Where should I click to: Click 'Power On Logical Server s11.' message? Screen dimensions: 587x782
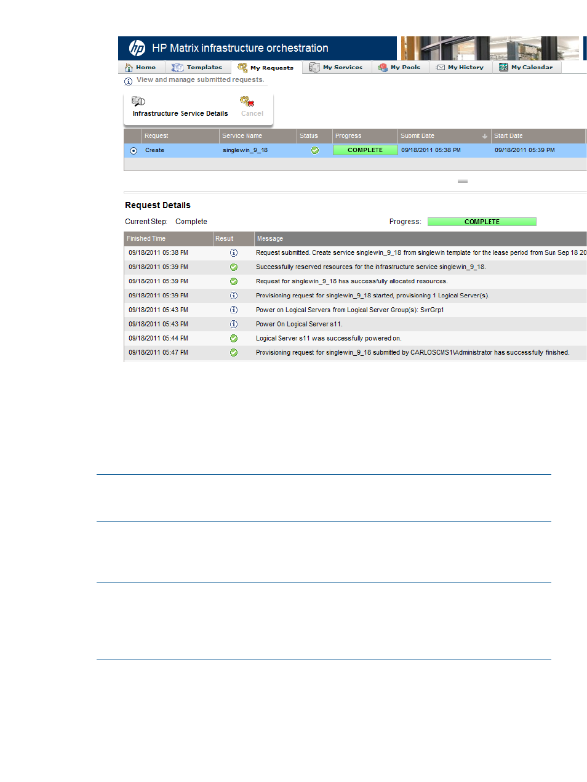coord(299,324)
